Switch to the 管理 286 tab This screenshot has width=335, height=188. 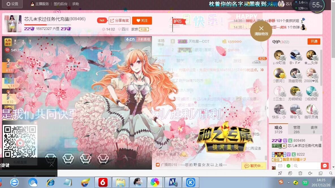click(297, 129)
